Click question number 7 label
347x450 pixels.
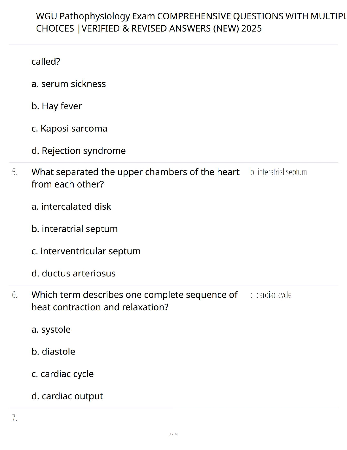pyautogui.click(x=14, y=418)
